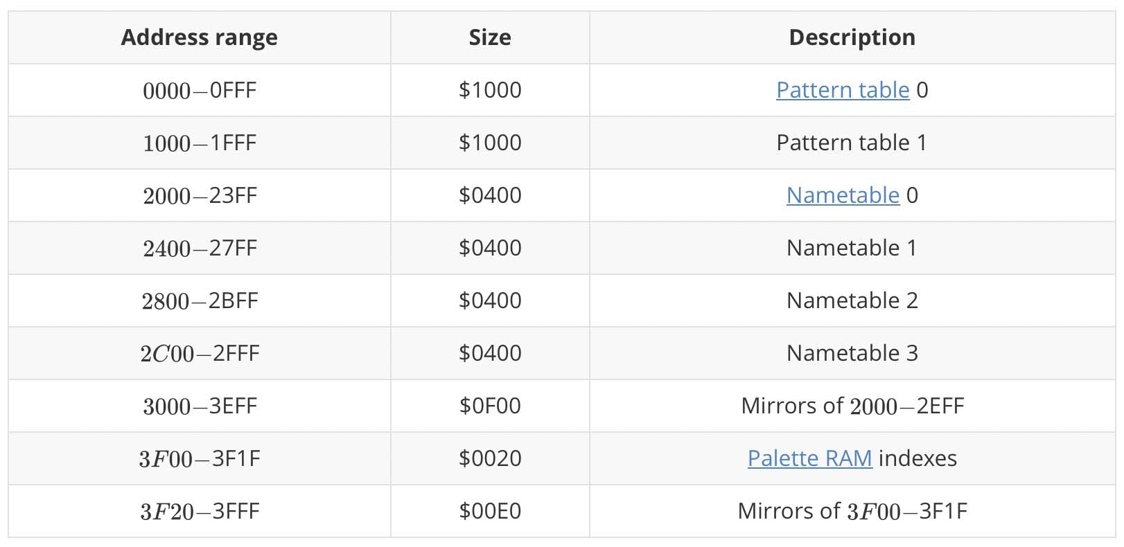This screenshot has width=1124, height=547.
Task: Click the 1000–1FFF address range cell
Action: pyautogui.click(x=200, y=143)
